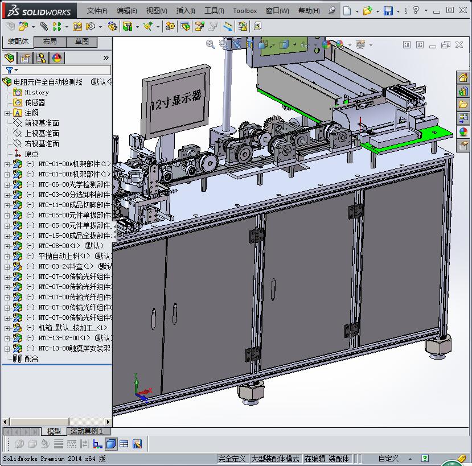Switch to the 运动算例 1 tab
The width and height of the screenshot is (472, 466).
87,431
